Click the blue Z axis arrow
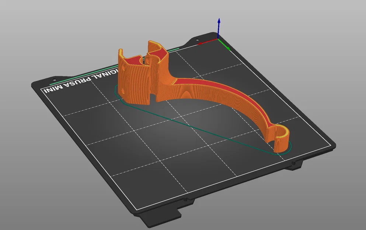The width and height of the screenshot is (366, 230). coord(219,28)
